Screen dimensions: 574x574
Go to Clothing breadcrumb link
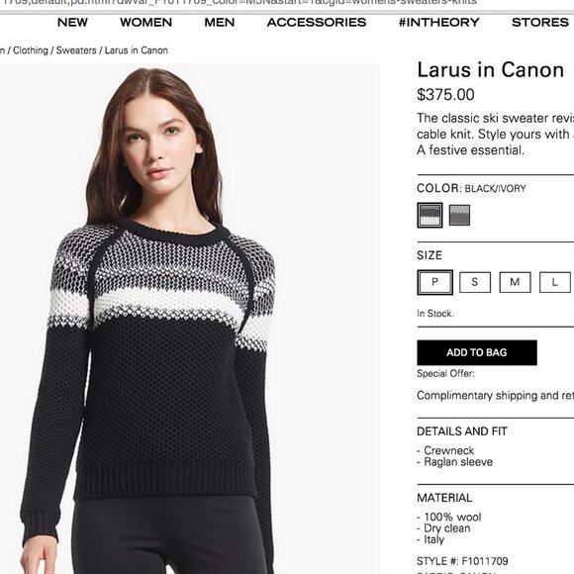(x=31, y=50)
